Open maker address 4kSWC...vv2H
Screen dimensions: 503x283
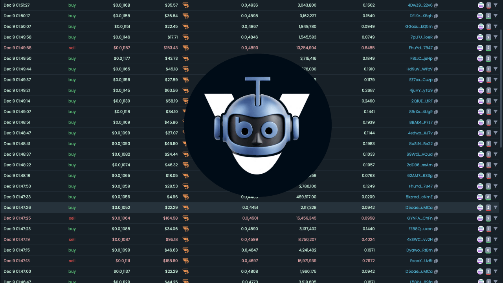pyautogui.click(x=420, y=239)
